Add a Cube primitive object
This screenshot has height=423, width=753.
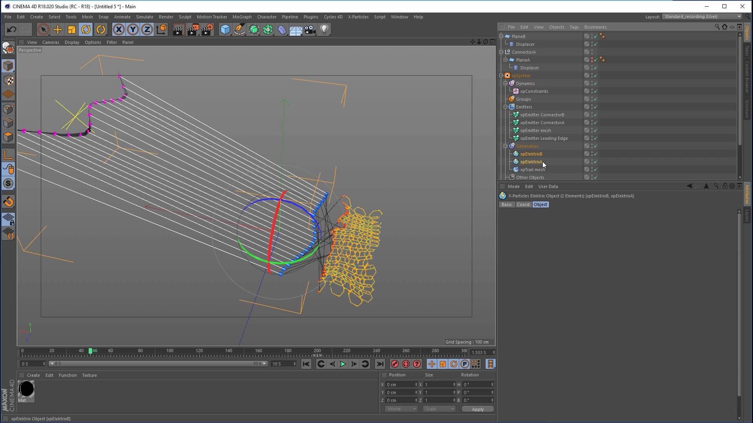click(225, 29)
